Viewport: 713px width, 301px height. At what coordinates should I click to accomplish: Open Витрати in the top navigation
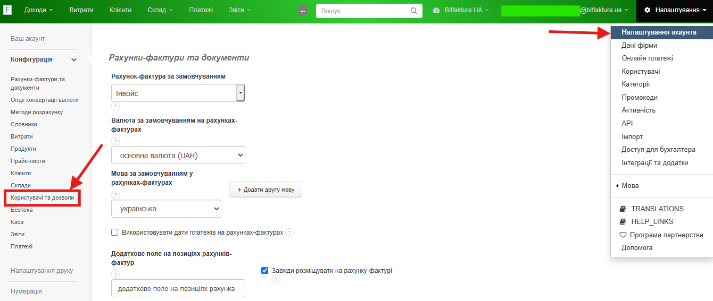pyautogui.click(x=81, y=10)
